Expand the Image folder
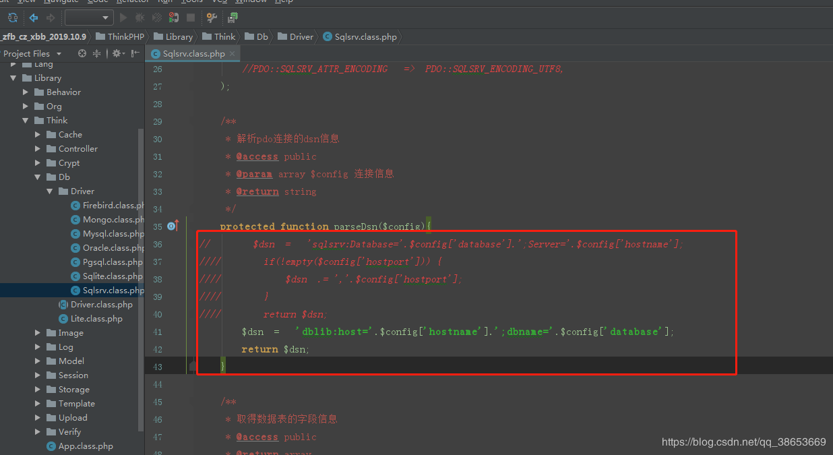Screen dimensions: 833x455 click(38, 333)
